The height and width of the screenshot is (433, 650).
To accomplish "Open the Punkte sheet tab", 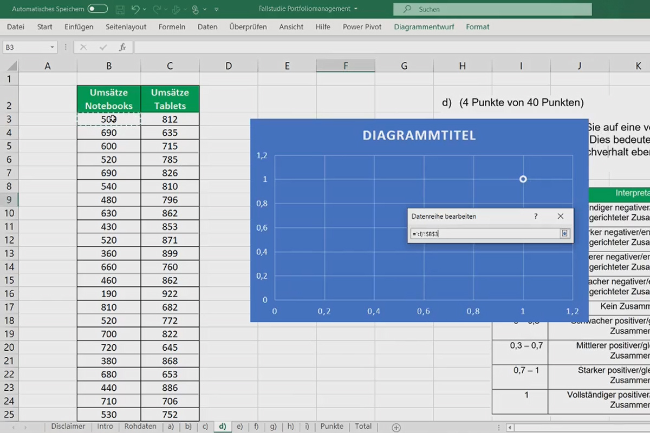I will [x=332, y=427].
